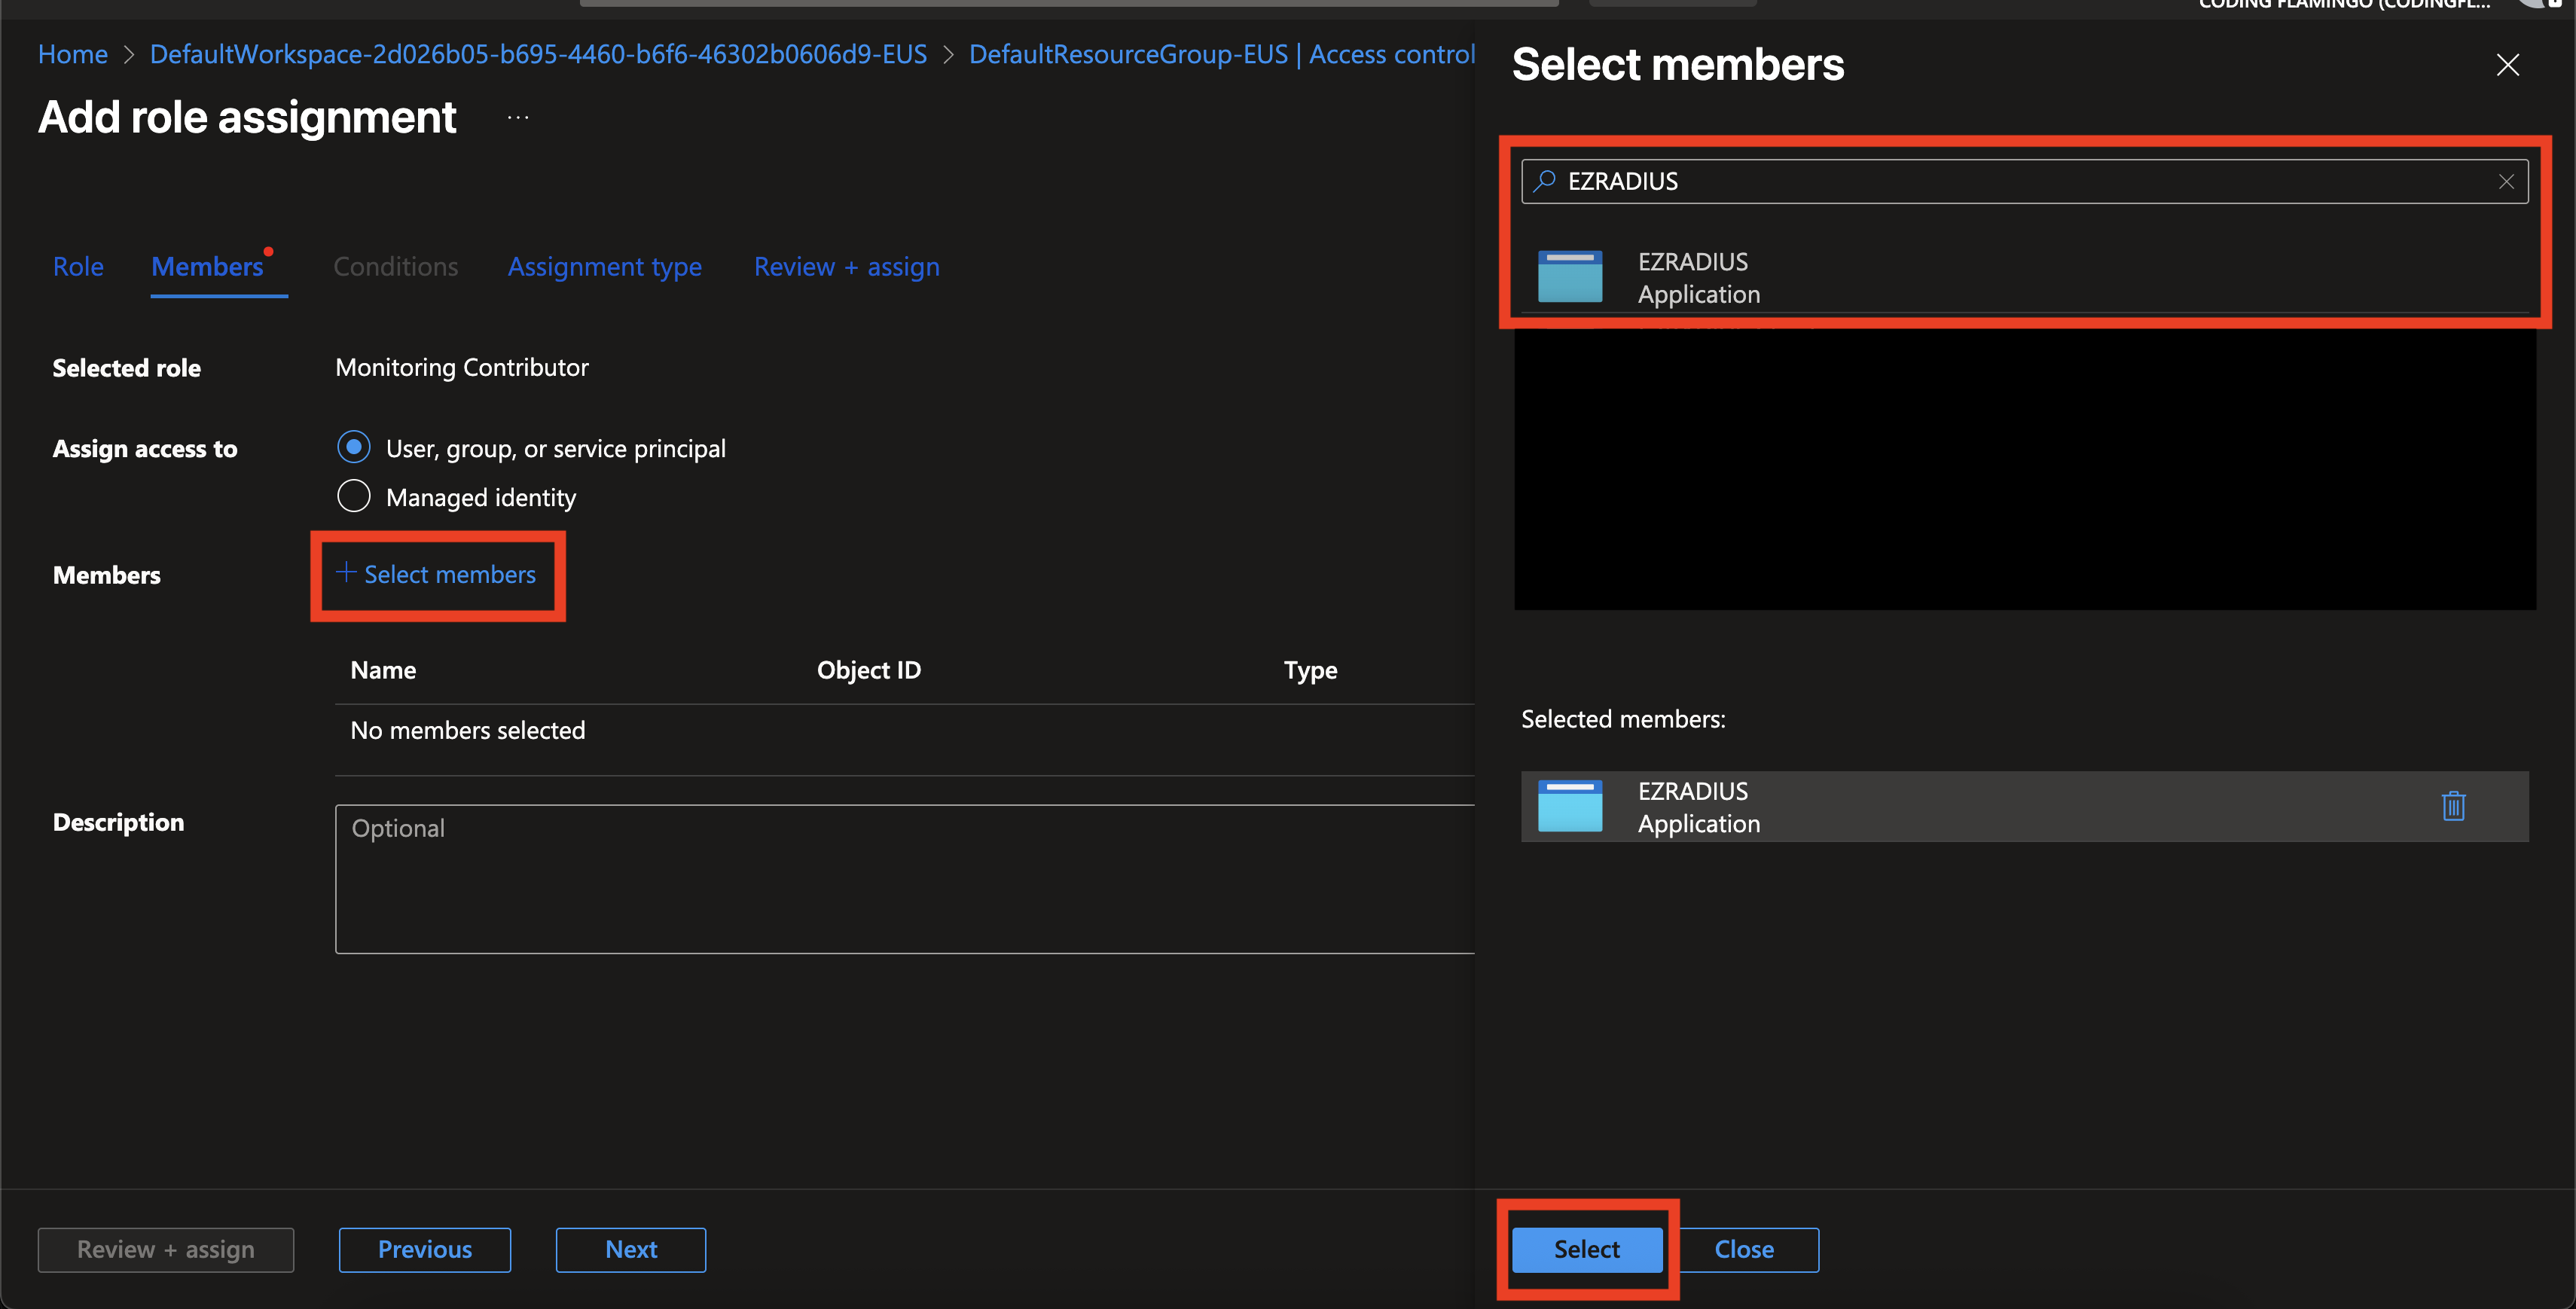Click the search magnifier icon
2576x1309 pixels.
coord(1545,181)
